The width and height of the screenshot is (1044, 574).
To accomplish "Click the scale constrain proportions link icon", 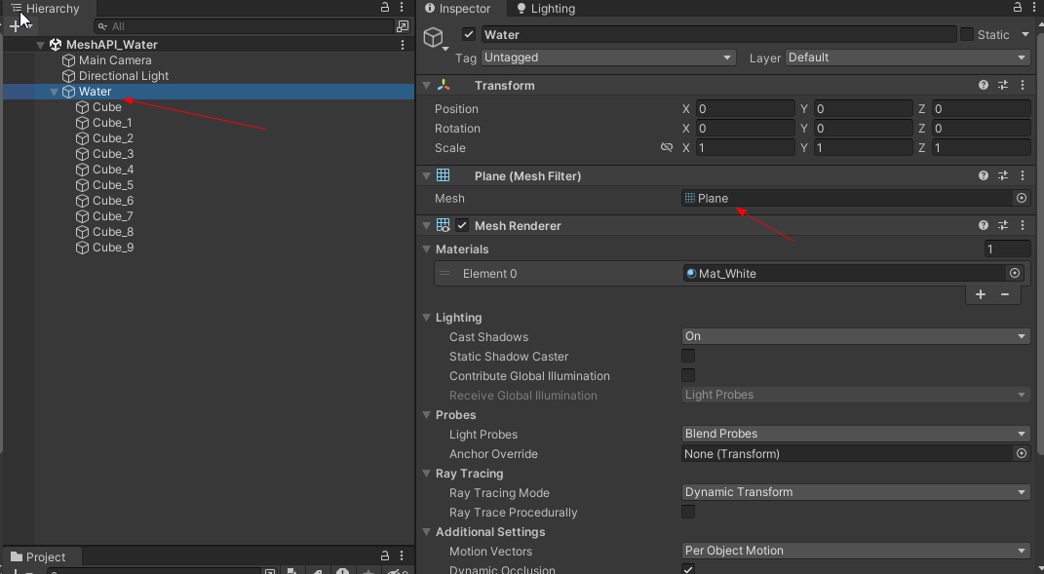I will click(x=667, y=147).
